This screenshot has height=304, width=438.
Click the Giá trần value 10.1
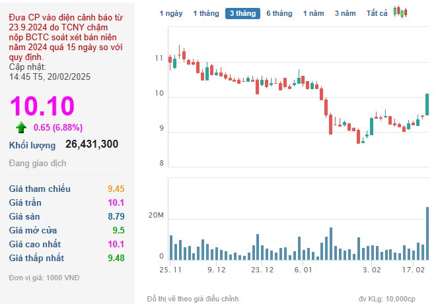click(x=116, y=202)
